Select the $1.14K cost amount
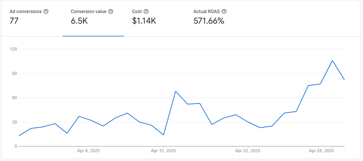Screen dimensions: 363x161 tap(144, 21)
